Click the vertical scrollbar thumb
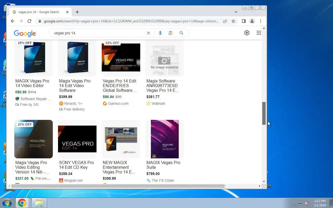 pyautogui.click(x=264, y=113)
